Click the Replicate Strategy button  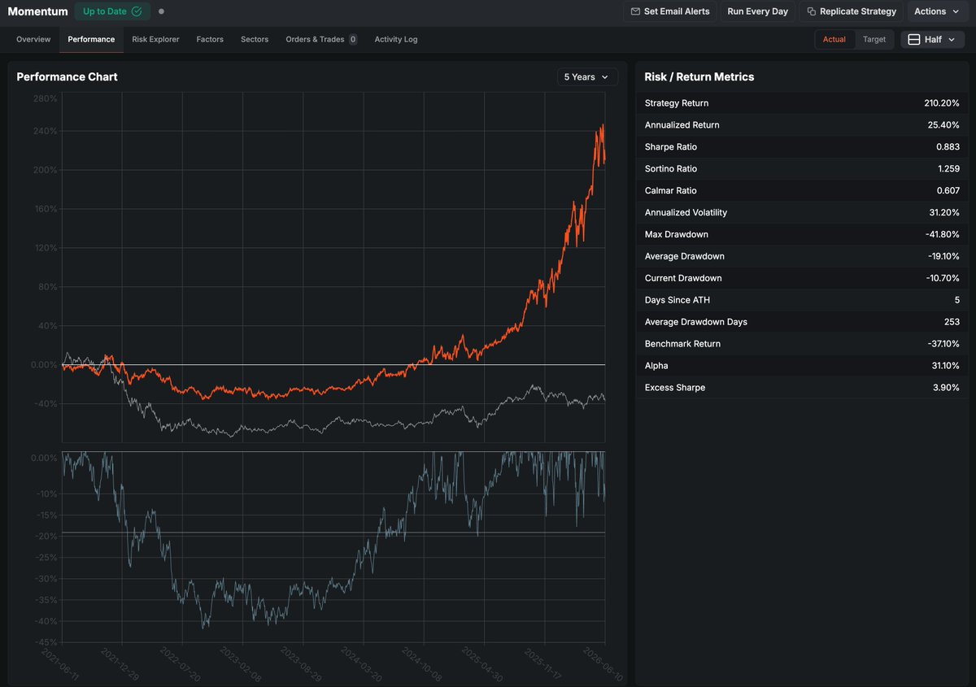pos(851,11)
